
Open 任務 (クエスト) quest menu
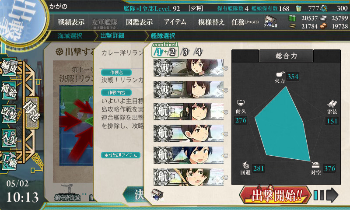245,22
